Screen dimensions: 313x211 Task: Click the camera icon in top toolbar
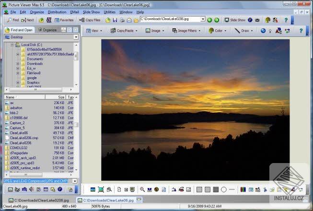pyautogui.click(x=257, y=20)
